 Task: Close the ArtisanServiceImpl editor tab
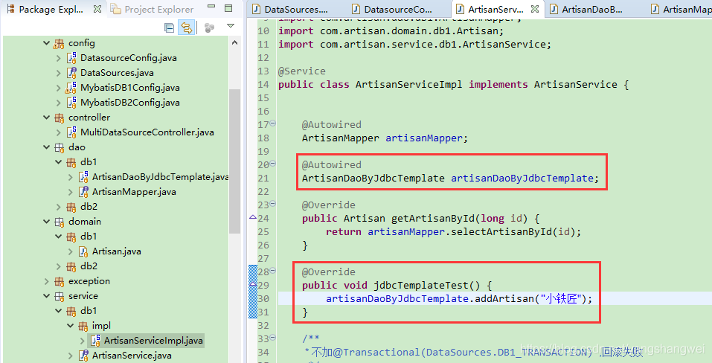coord(533,10)
